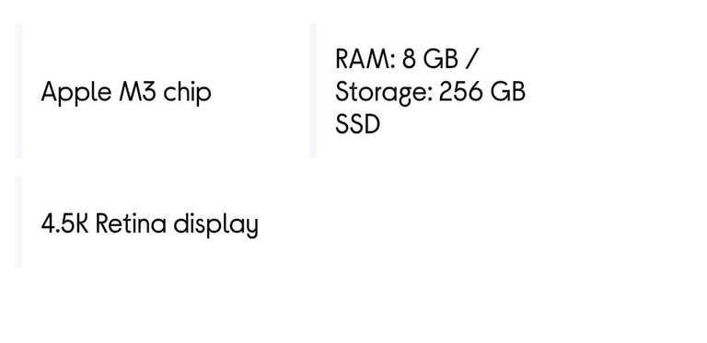Select the '8 GB' value
This screenshot has width=707, height=343.
pos(430,59)
